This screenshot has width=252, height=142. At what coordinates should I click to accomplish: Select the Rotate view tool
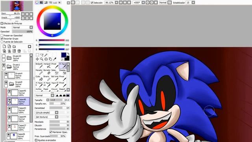pyautogui.click(x=46, y=59)
